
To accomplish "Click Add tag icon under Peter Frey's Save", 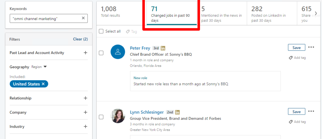I will pyautogui.click(x=291, y=58).
